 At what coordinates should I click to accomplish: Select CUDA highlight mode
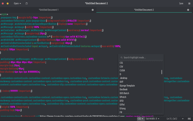[x=122, y=70]
